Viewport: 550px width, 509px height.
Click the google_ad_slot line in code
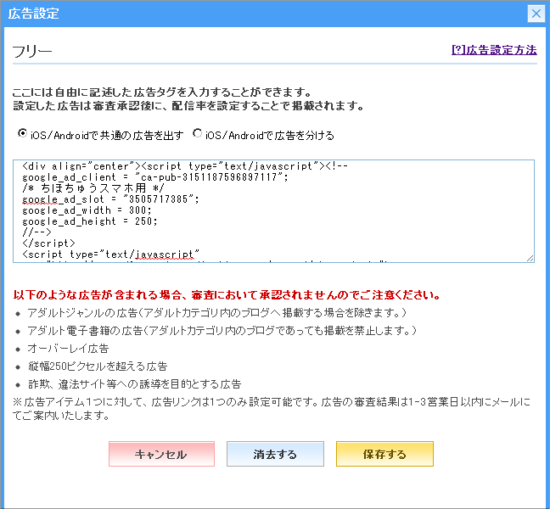point(110,199)
